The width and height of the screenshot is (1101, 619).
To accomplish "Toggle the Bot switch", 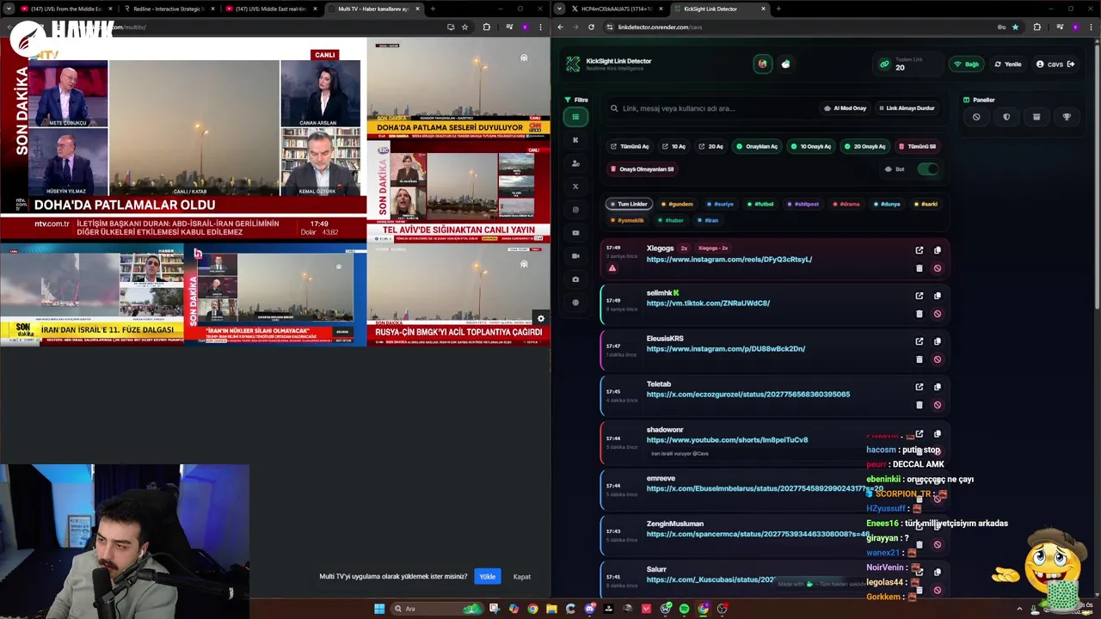I will 927,169.
